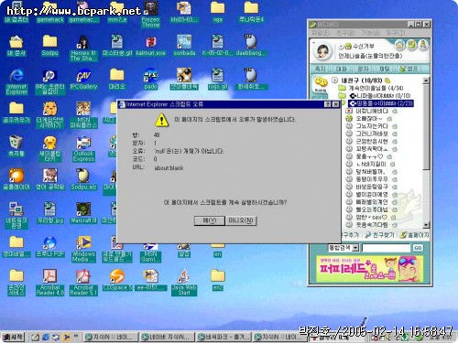Image resolution: width=458 pixels, height=343 pixels.
Task: Select the Warcraft III desktop icon
Action: 83,213
